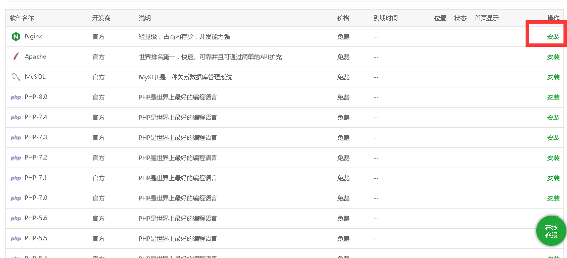Select the PHP-5.6 software name
This screenshot has height=258, width=567.
click(x=36, y=218)
